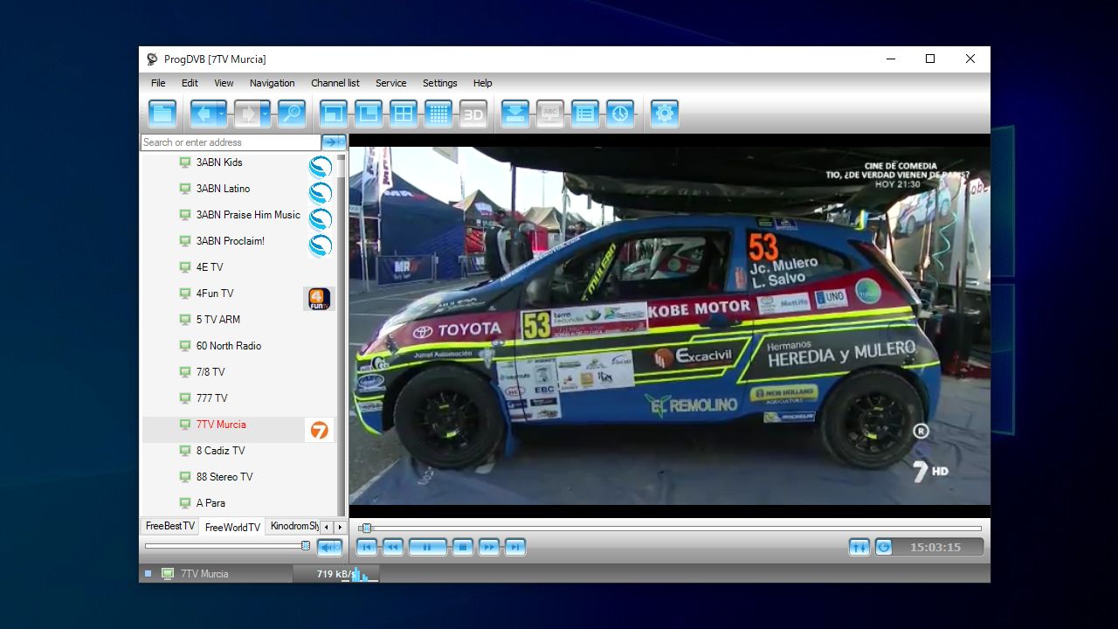Open the Help menu

point(482,83)
